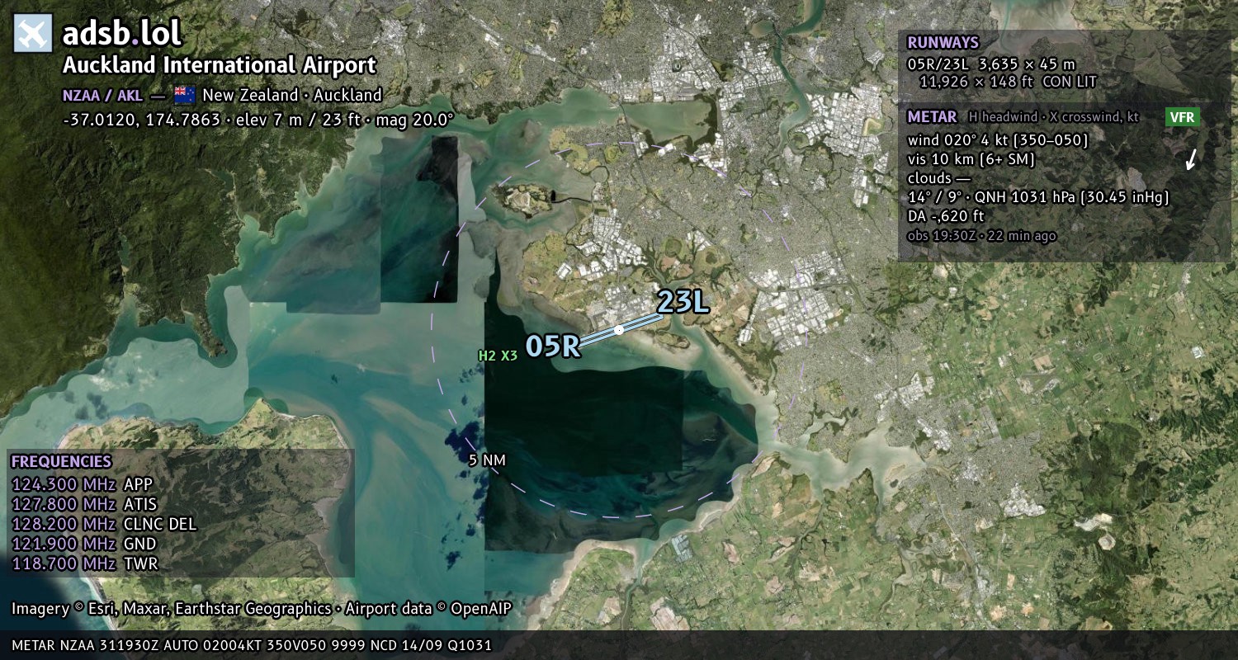Click the "DA -,620 ft" density altitude
Screen dimensions: 1238x660
pyautogui.click(x=946, y=216)
